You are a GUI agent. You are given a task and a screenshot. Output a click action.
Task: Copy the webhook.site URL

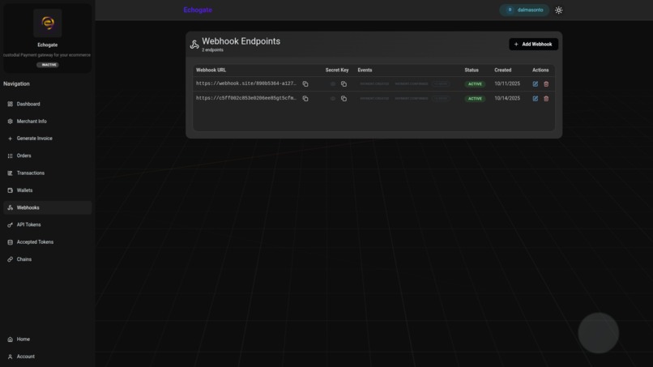tap(305, 83)
